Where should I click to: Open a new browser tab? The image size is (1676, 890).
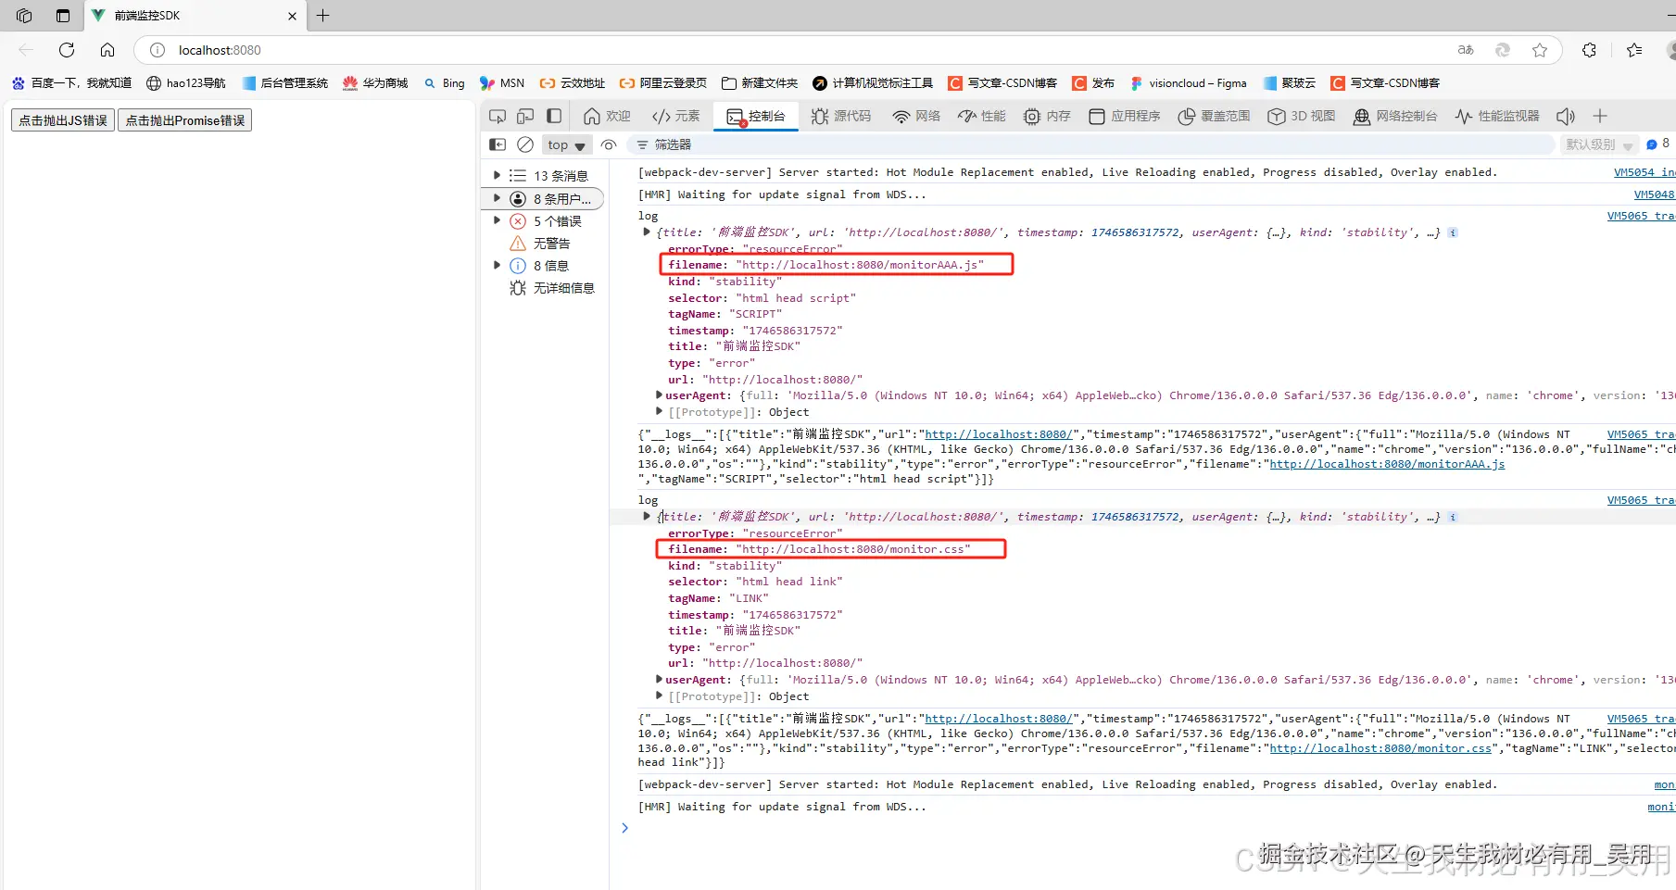[x=322, y=16]
